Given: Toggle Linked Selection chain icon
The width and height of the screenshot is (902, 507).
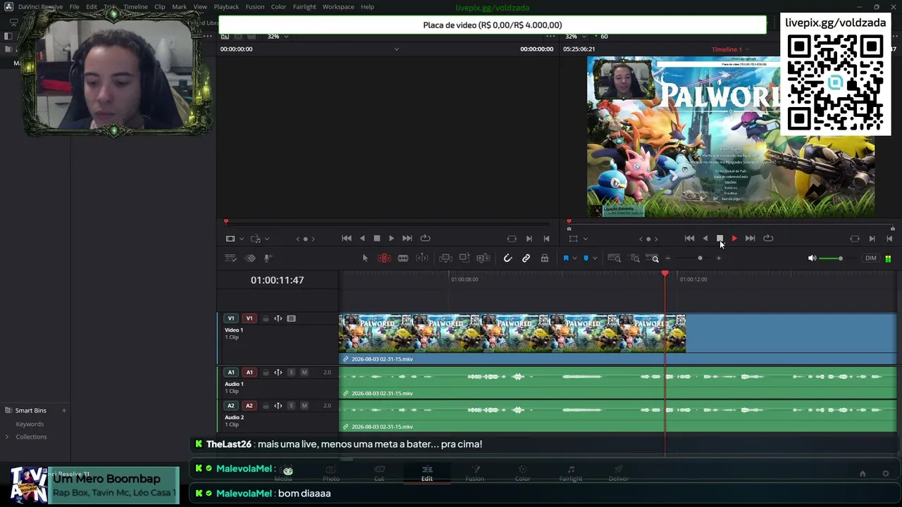Looking at the screenshot, I should pyautogui.click(x=526, y=258).
